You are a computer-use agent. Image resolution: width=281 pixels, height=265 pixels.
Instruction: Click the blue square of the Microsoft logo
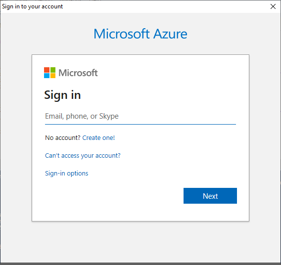[47, 76]
